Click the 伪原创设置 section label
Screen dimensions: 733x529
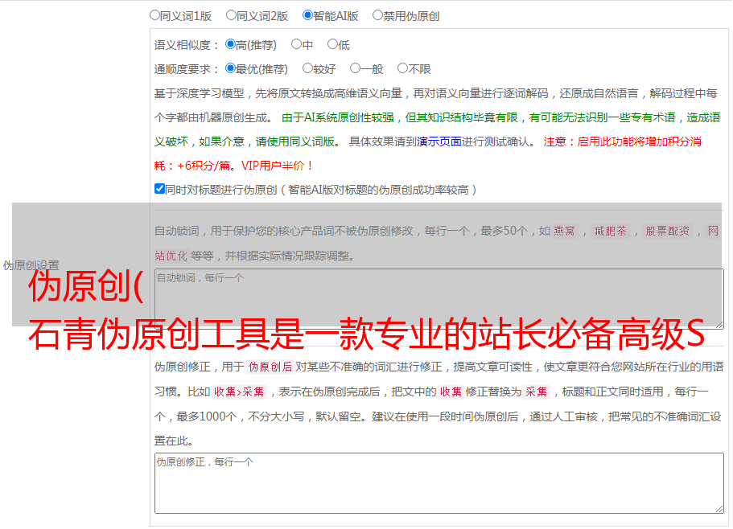pyautogui.click(x=31, y=265)
